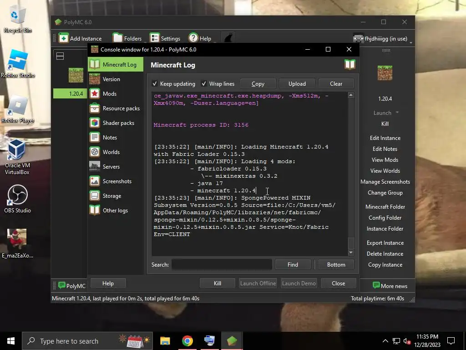Click the Servers icon in sidebar

[95, 167]
